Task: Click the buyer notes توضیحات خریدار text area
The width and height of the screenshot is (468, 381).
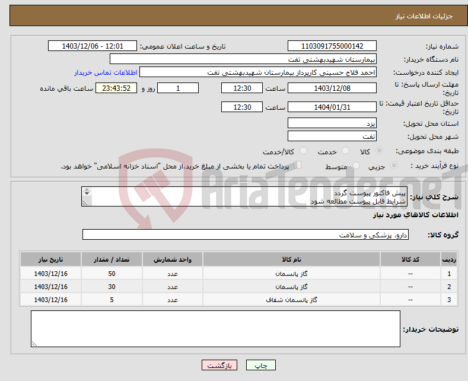Action: click(x=215, y=329)
